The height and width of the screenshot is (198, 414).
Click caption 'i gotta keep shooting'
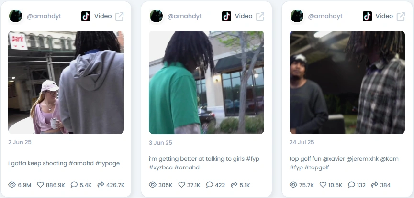tap(38, 163)
